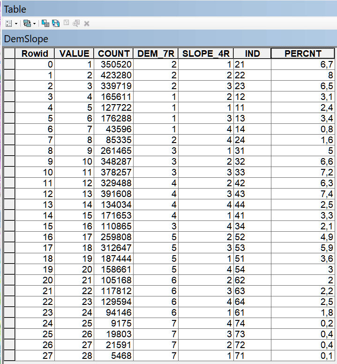
Task: Open Select By Attributes tool
Action: (x=45, y=23)
